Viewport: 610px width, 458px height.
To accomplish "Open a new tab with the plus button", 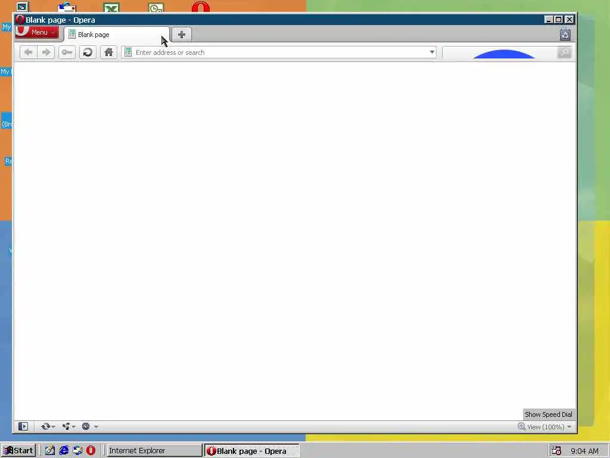I will [181, 35].
